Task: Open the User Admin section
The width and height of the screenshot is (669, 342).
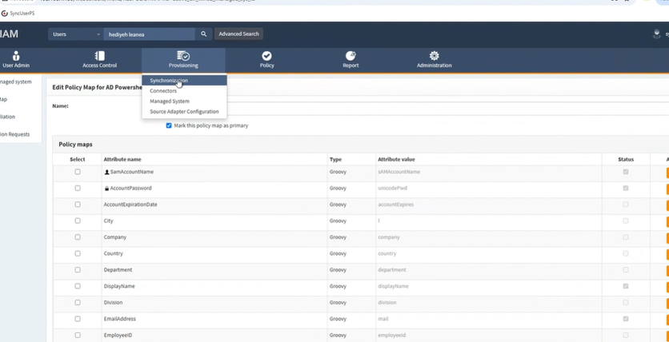Action: point(16,60)
